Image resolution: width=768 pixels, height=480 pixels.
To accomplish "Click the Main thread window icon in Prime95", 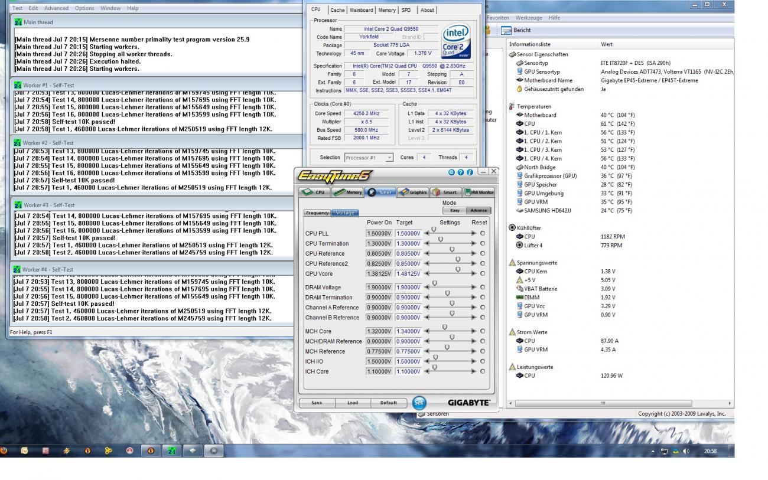I will pyautogui.click(x=18, y=22).
